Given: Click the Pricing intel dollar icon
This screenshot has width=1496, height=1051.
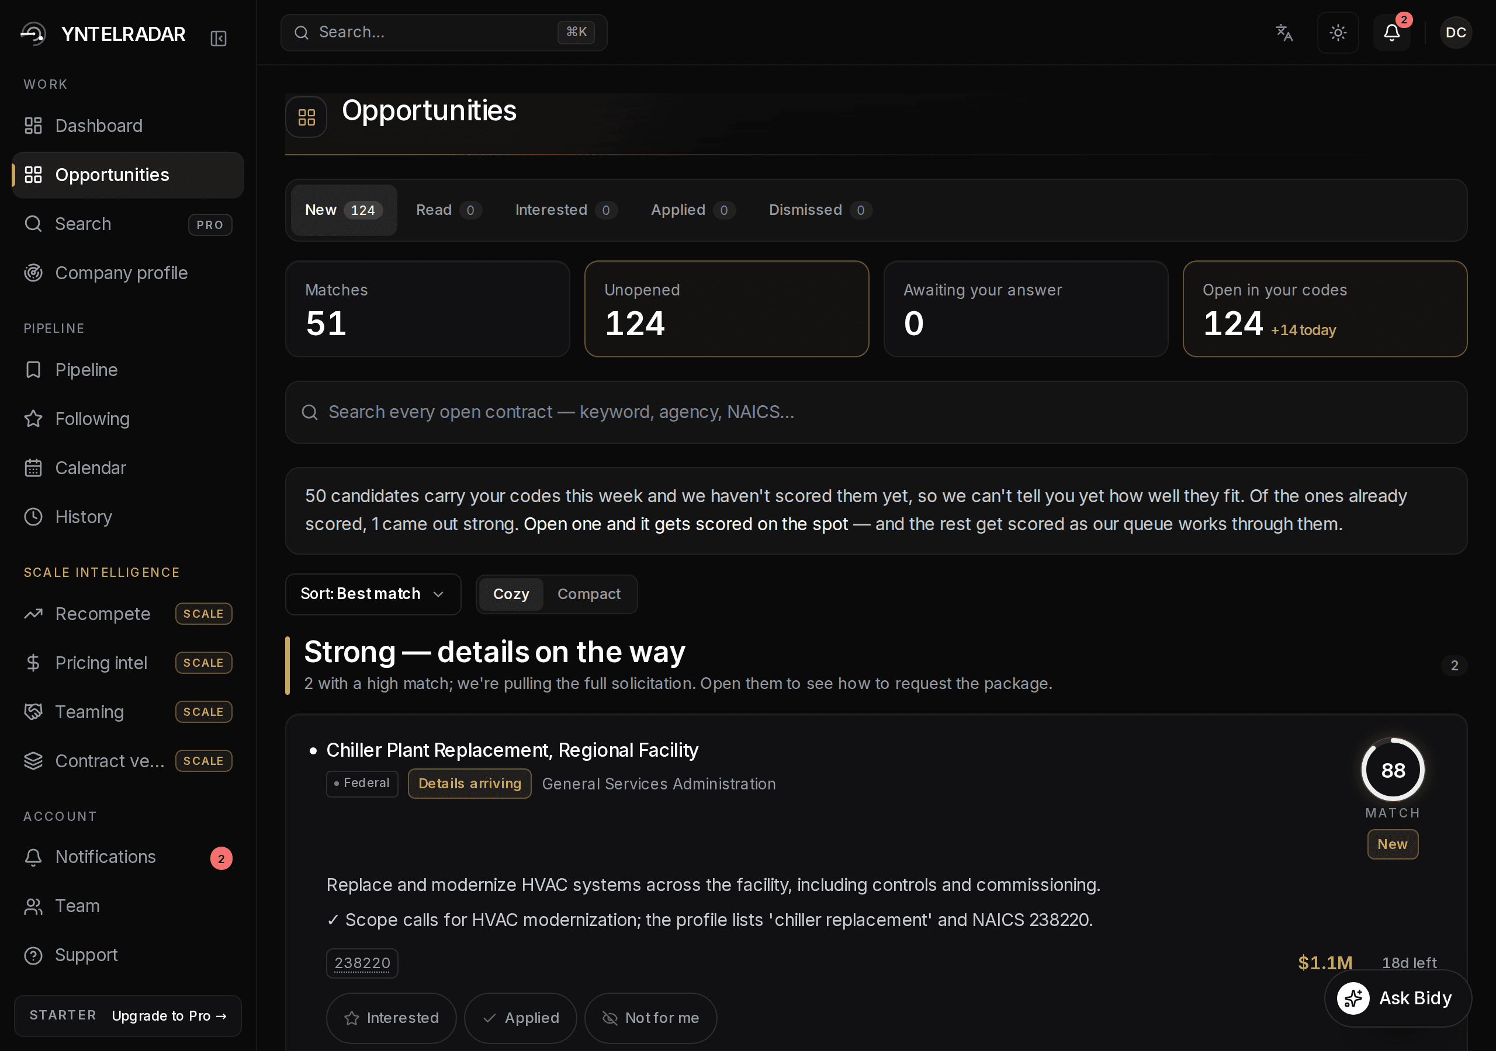Looking at the screenshot, I should tap(33, 663).
